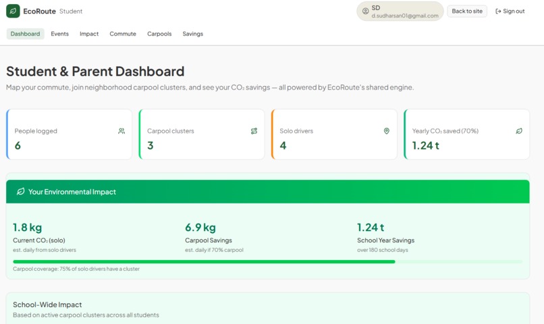Click the 6.9 kg Carpool Savings value
This screenshot has width=544, height=324.
(200, 228)
